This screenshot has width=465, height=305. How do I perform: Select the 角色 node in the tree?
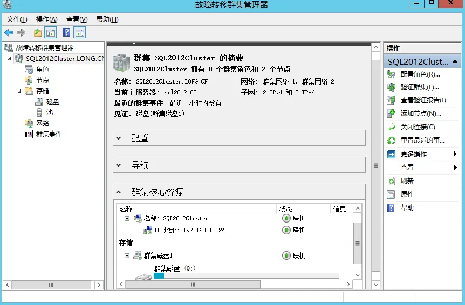pos(43,70)
